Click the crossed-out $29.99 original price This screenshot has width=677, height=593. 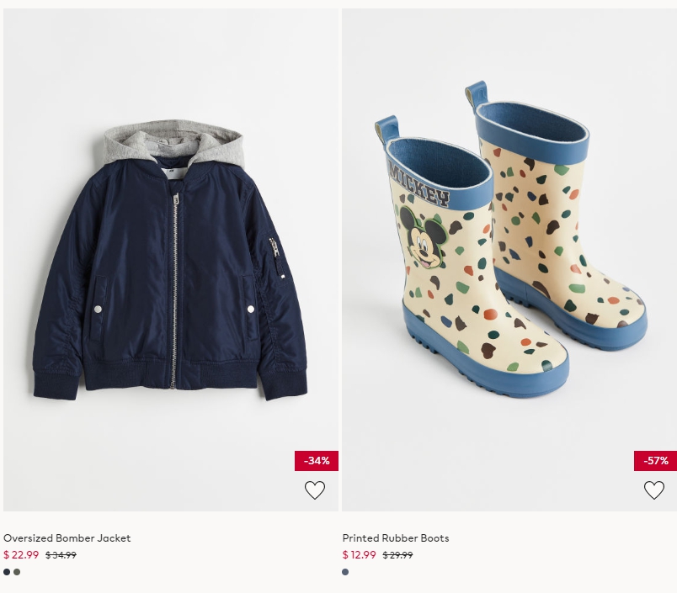click(x=397, y=555)
